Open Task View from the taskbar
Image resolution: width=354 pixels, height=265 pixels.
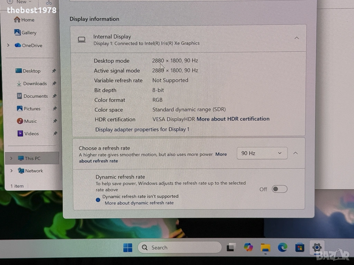pyautogui.click(x=231, y=247)
